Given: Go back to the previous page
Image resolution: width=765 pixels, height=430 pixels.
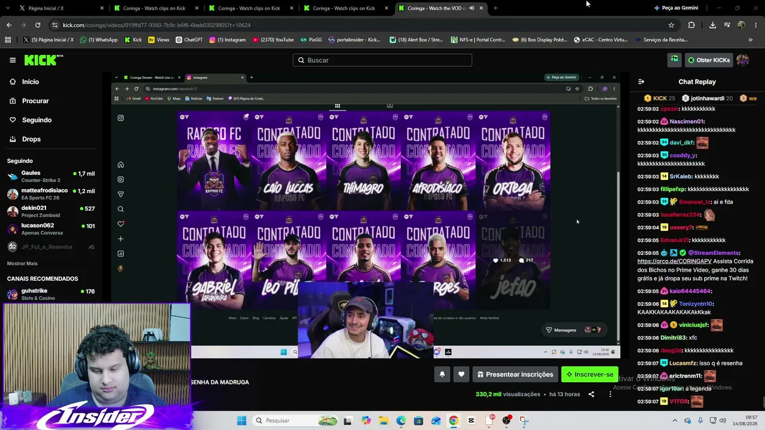Looking at the screenshot, I should click(9, 25).
